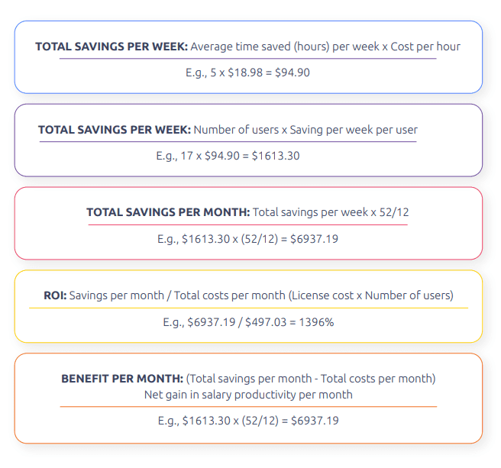Select "Total savings per week x 52/12" formula
501x468 pixels.
(x=331, y=212)
